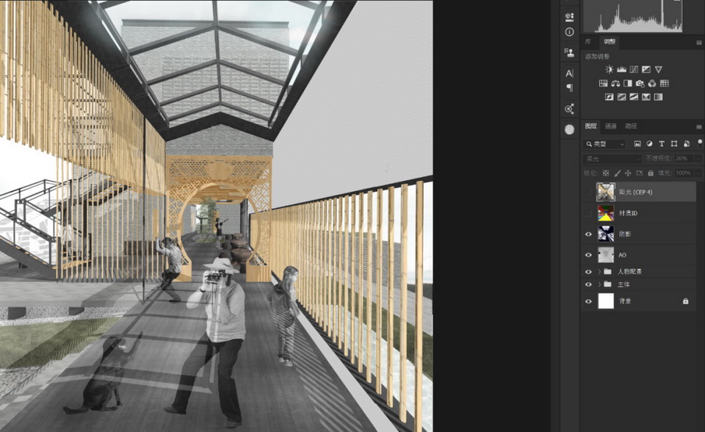This screenshot has height=432, width=705.
Task: Open the Layers panel flyout menu
Action: point(699,126)
